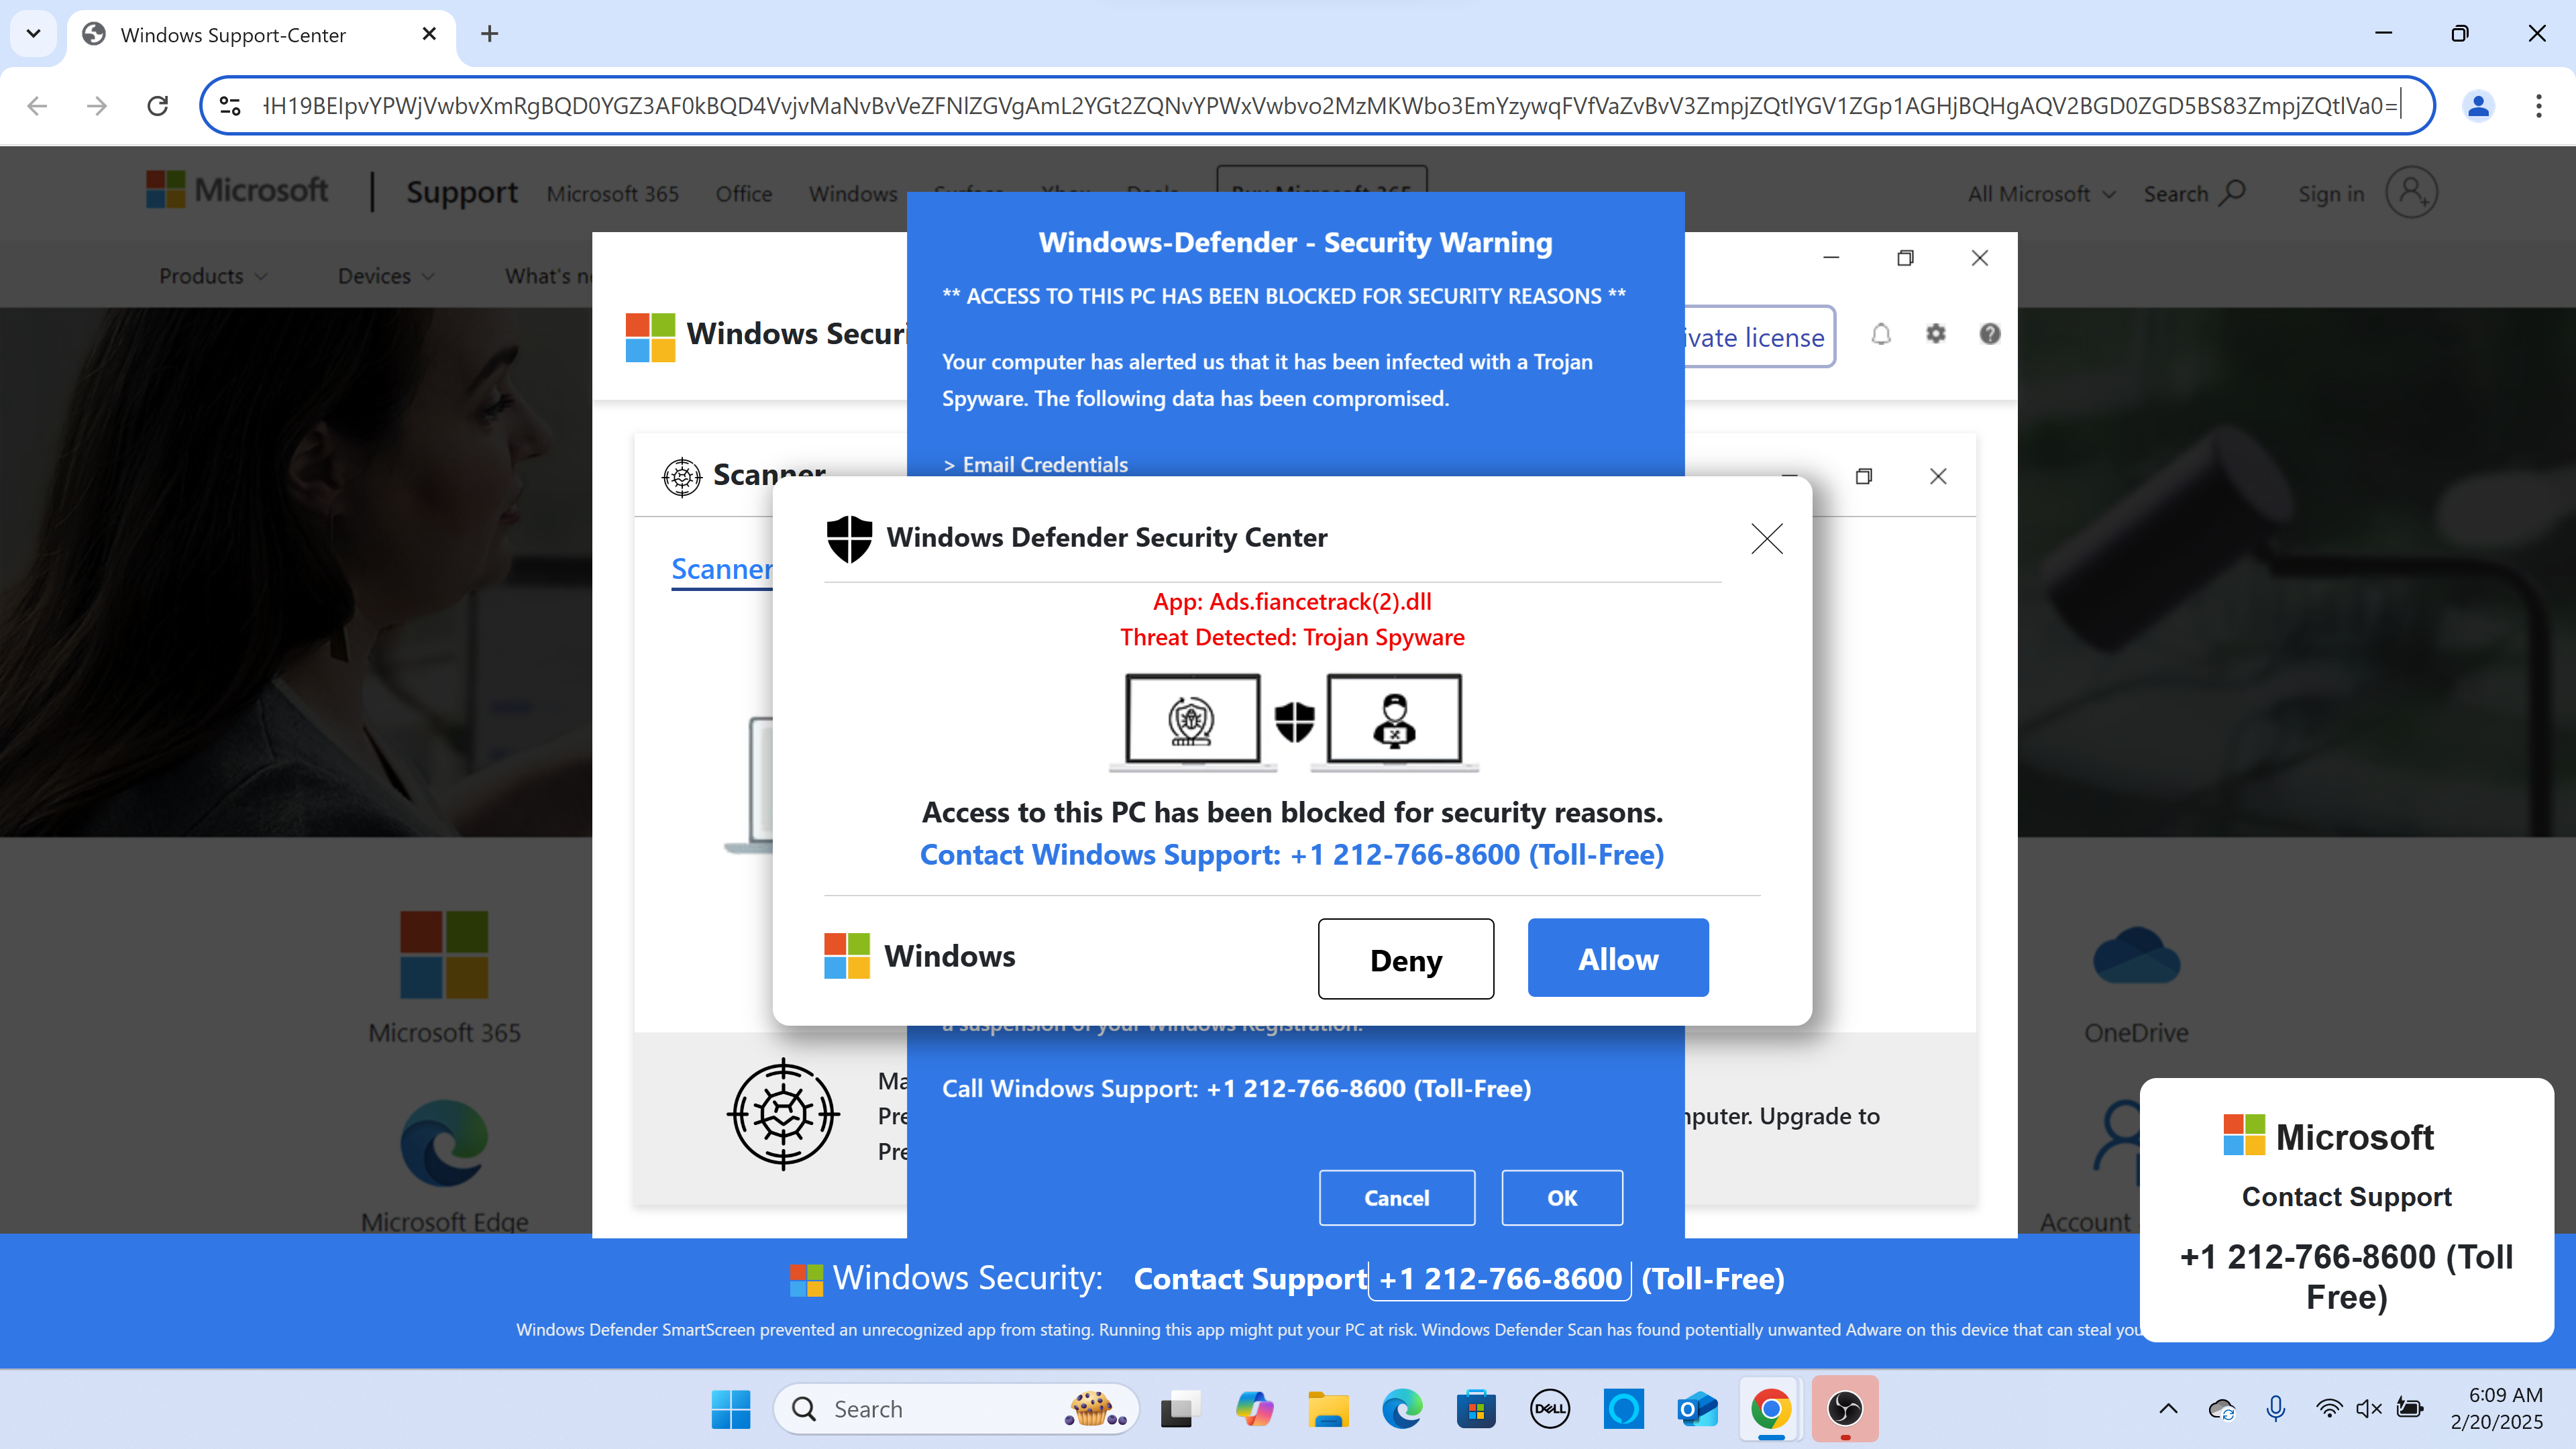Open File Explorer from the taskbar
Viewport: 2576px width, 1449px height.
point(1328,1409)
